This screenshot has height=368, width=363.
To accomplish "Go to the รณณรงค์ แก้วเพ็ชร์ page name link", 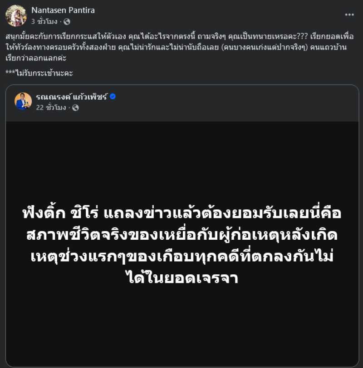I will tap(72, 96).
